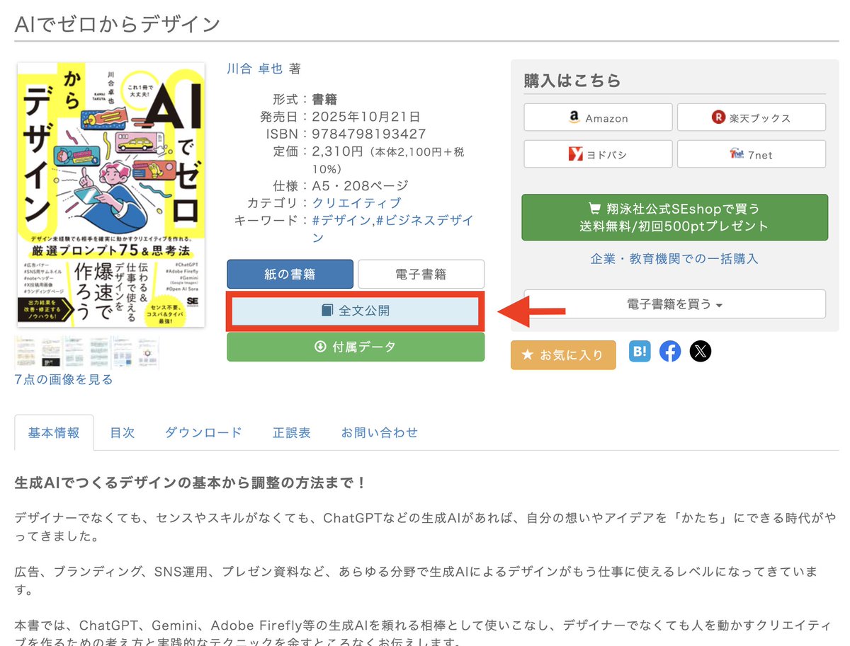Click A5・208ページ specification text
The image size is (850, 646).
(361, 186)
